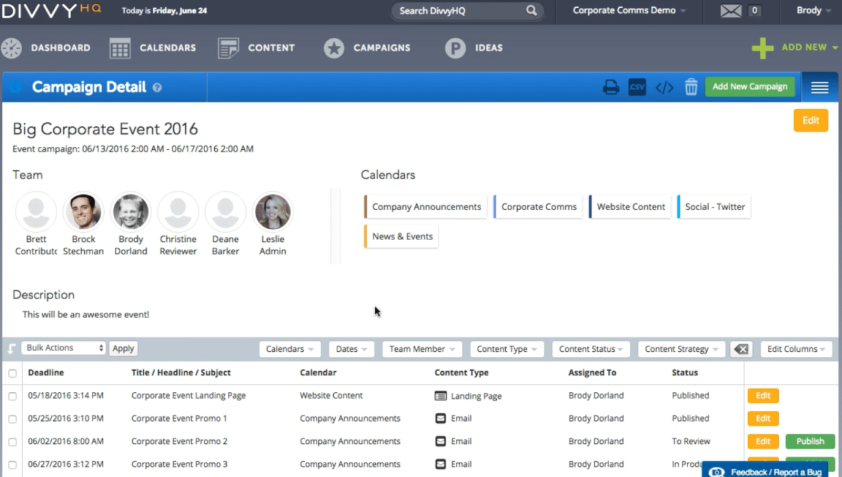This screenshot has height=477, width=842.
Task: Open the hamburger menu on Campaign Detail bar
Action: coord(819,87)
